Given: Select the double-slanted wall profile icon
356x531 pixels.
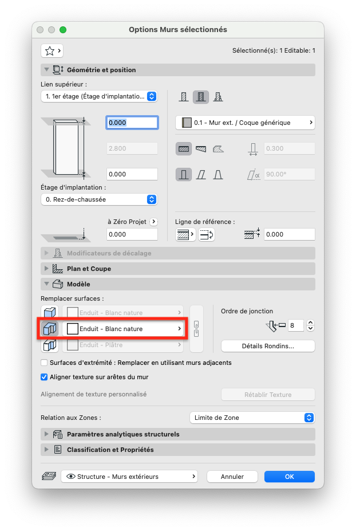Looking at the screenshot, I should pyautogui.click(x=218, y=174).
